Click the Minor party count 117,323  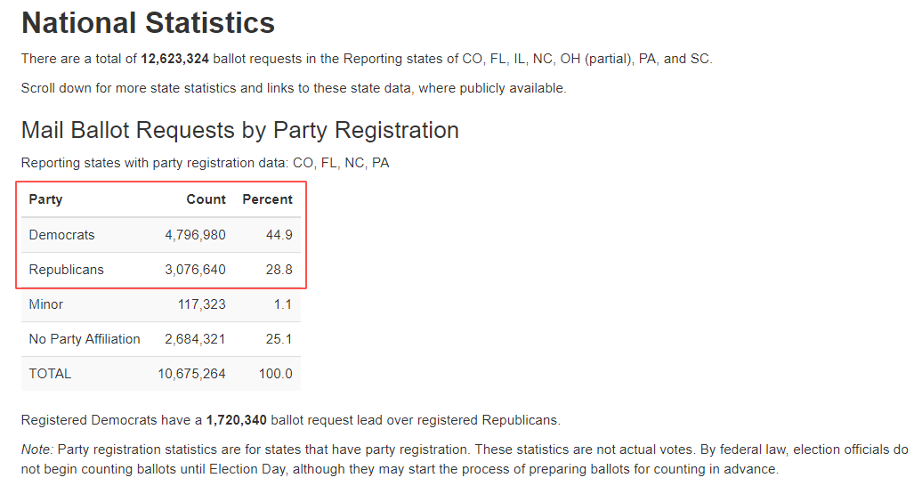202,304
